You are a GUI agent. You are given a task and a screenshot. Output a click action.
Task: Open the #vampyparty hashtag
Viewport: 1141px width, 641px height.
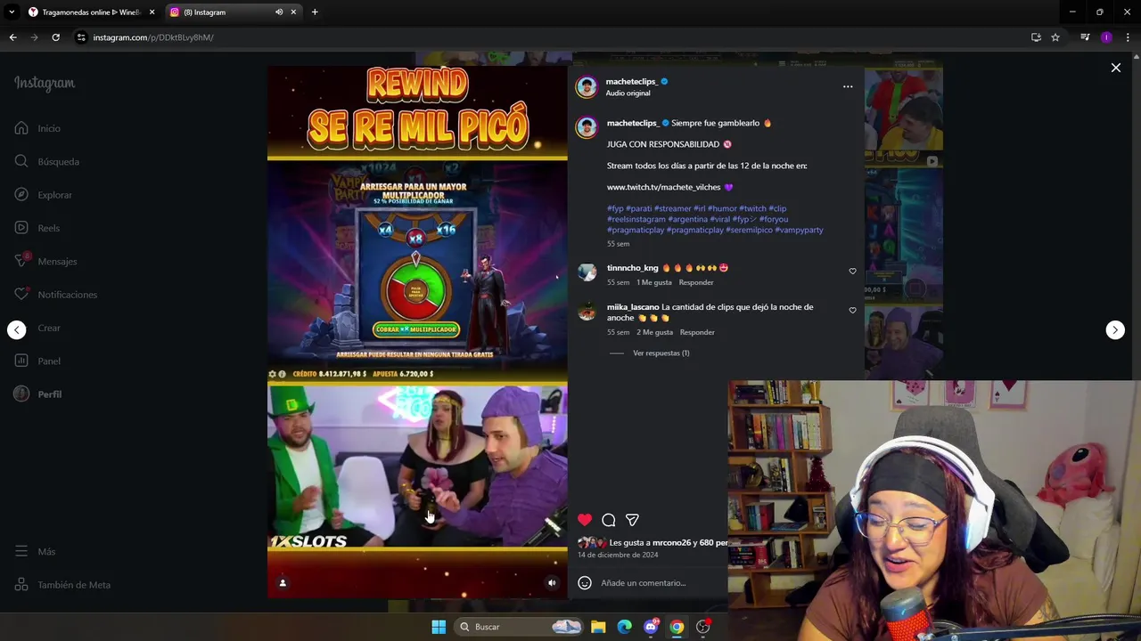tap(799, 230)
